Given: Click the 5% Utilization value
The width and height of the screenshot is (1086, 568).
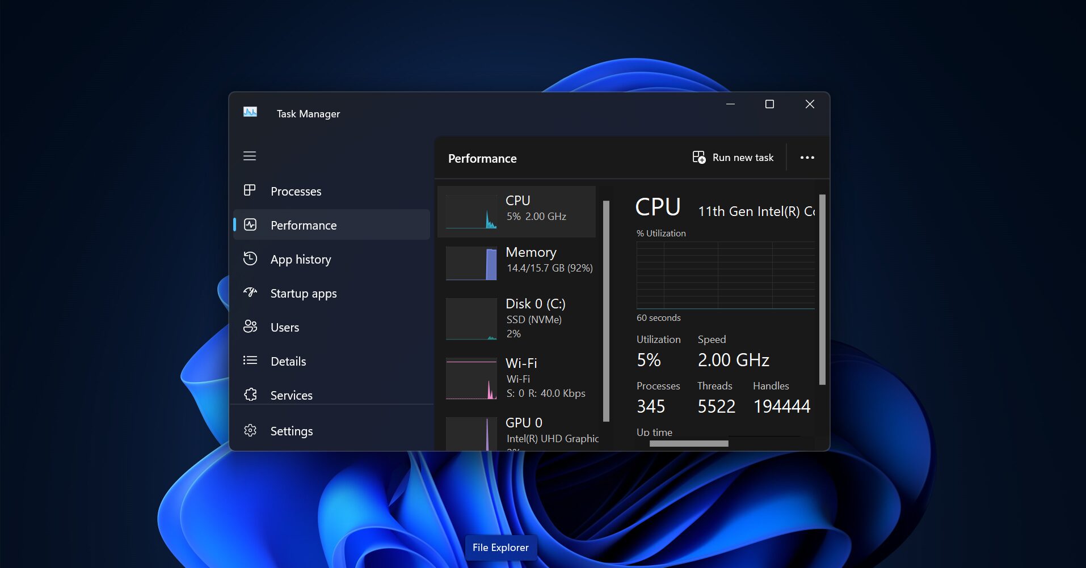Looking at the screenshot, I should (649, 360).
